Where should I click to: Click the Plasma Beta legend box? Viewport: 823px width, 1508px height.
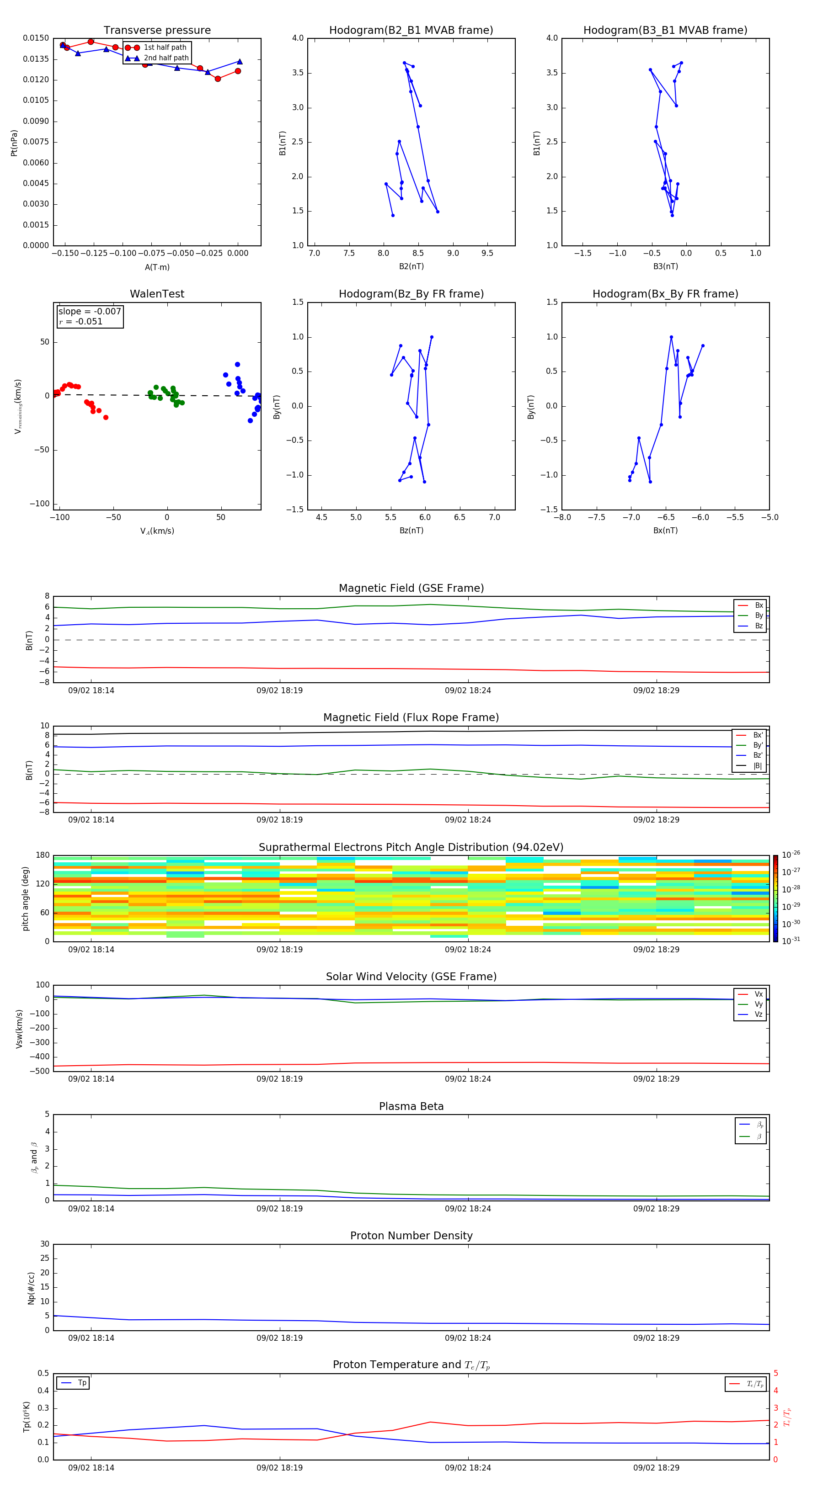click(x=750, y=1131)
